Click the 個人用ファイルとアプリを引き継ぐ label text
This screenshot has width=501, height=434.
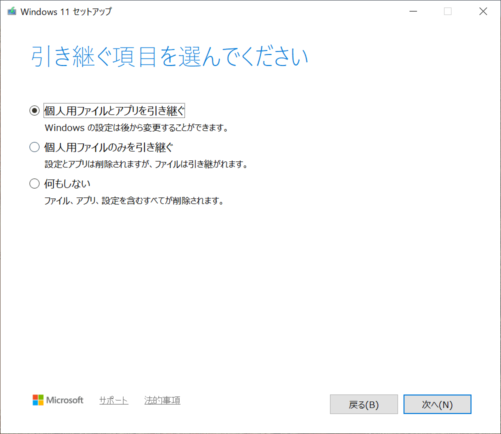[x=114, y=110]
